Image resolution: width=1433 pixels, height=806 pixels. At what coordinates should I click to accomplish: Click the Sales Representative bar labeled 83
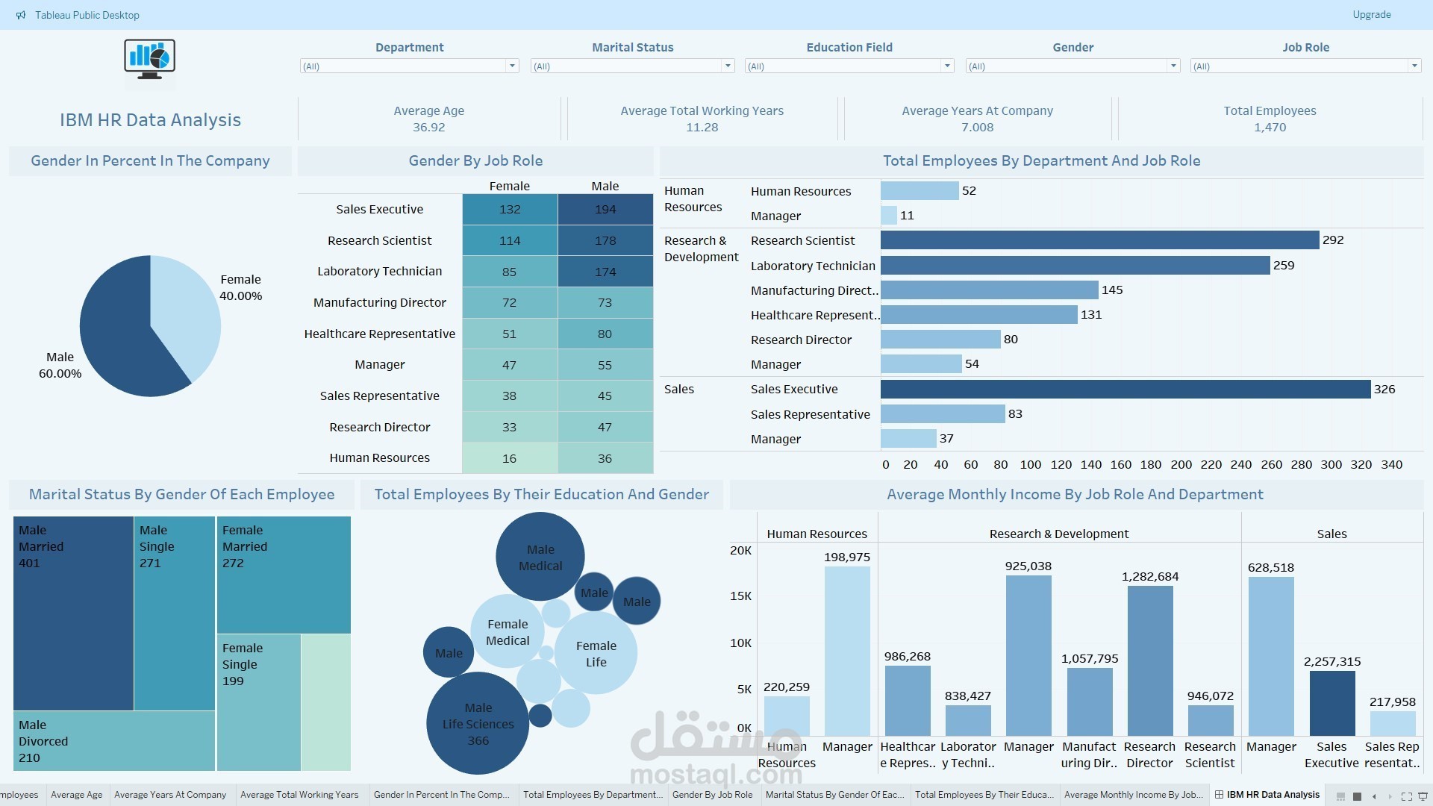point(943,414)
